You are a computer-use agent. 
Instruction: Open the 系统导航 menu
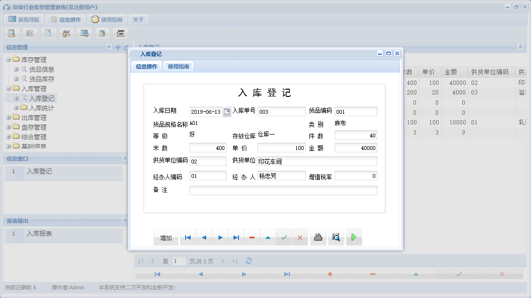click(24, 20)
